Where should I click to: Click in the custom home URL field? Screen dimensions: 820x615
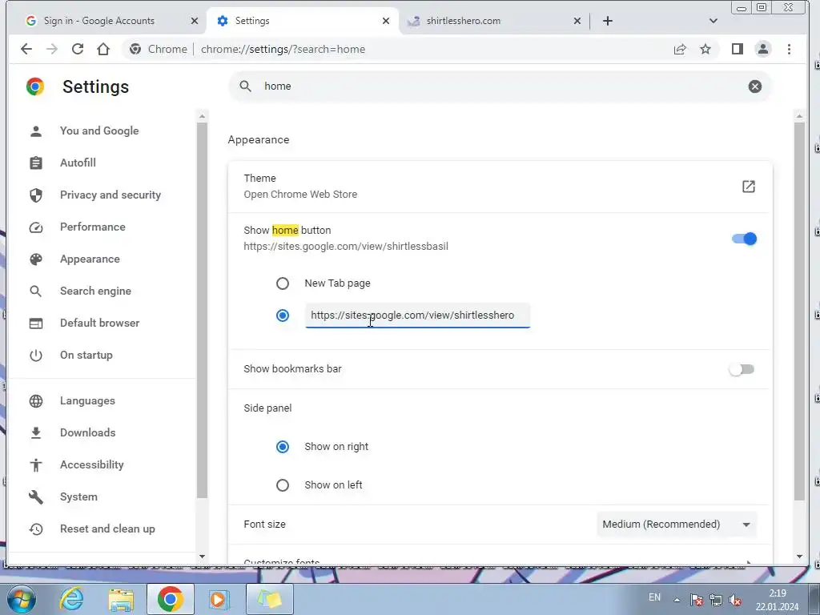[417, 316]
